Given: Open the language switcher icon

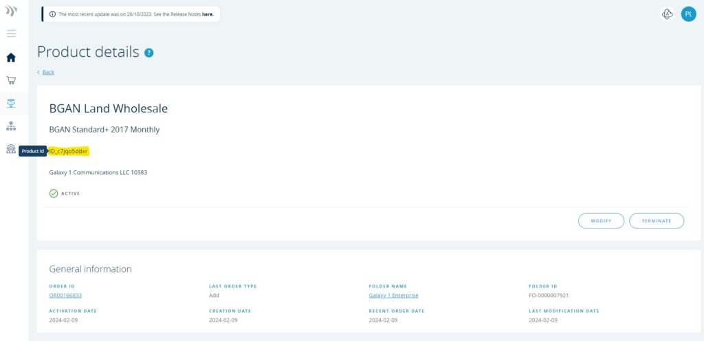Looking at the screenshot, I should click(667, 14).
